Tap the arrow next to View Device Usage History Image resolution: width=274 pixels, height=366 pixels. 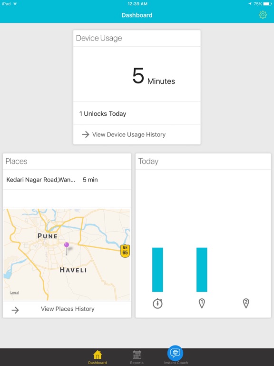point(86,134)
